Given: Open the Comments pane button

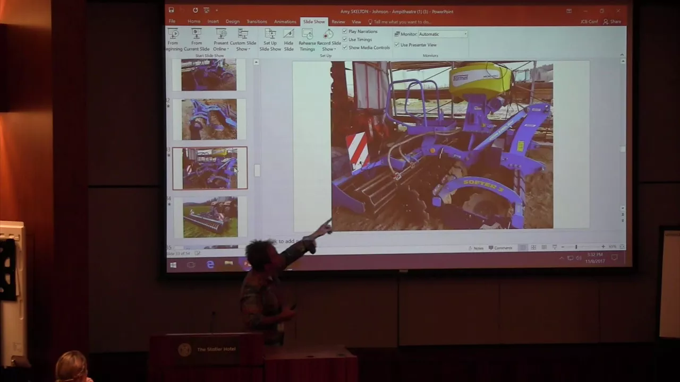Looking at the screenshot, I should pyautogui.click(x=500, y=248).
